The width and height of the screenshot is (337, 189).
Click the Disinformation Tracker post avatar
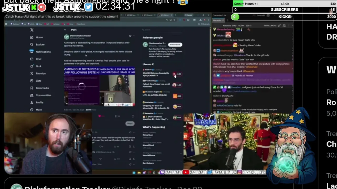click(x=67, y=37)
